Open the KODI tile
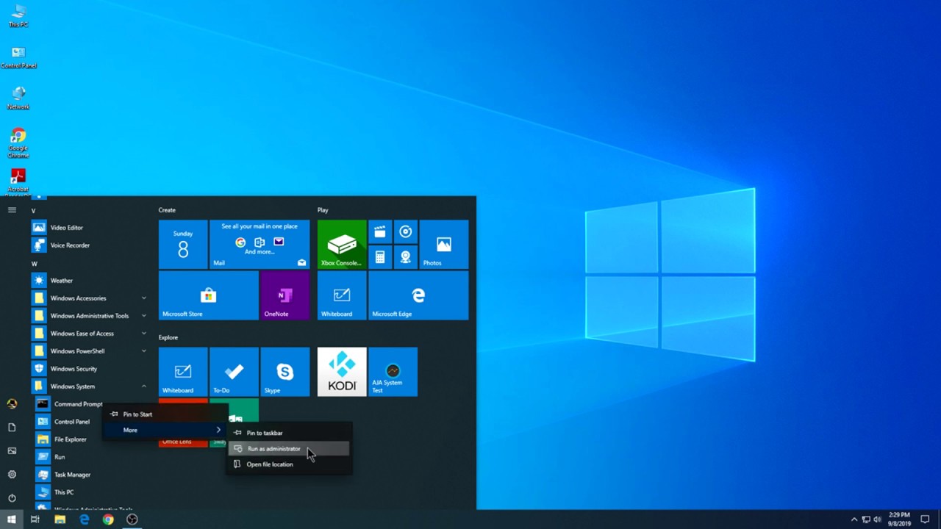The width and height of the screenshot is (941, 529). [x=342, y=372]
